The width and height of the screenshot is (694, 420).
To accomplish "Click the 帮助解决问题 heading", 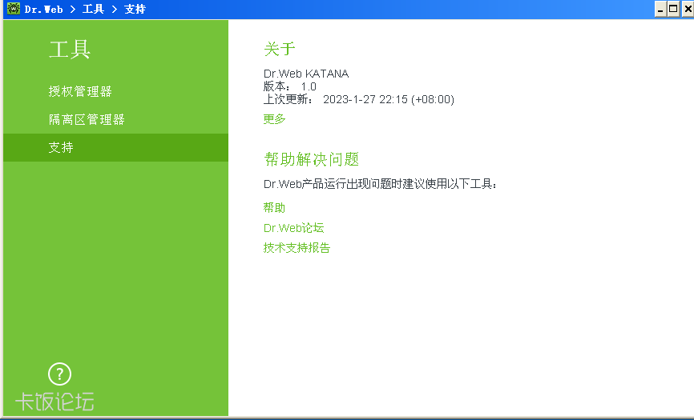I will (x=311, y=159).
